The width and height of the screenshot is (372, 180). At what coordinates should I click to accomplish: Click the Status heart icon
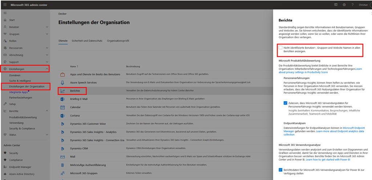(5, 135)
